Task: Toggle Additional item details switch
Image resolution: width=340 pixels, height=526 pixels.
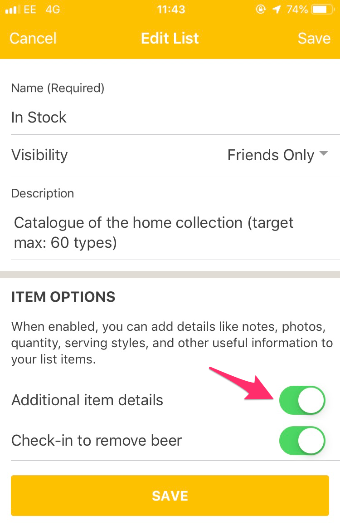Action: pyautogui.click(x=302, y=400)
